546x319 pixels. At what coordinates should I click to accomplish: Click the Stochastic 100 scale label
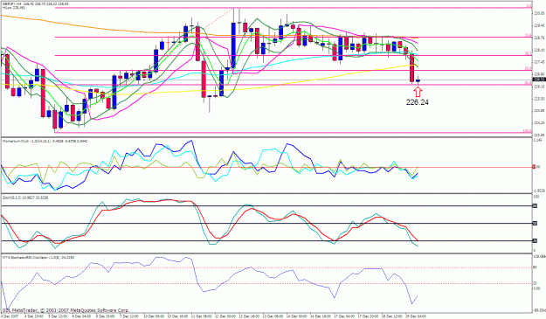pyautogui.click(x=536, y=198)
